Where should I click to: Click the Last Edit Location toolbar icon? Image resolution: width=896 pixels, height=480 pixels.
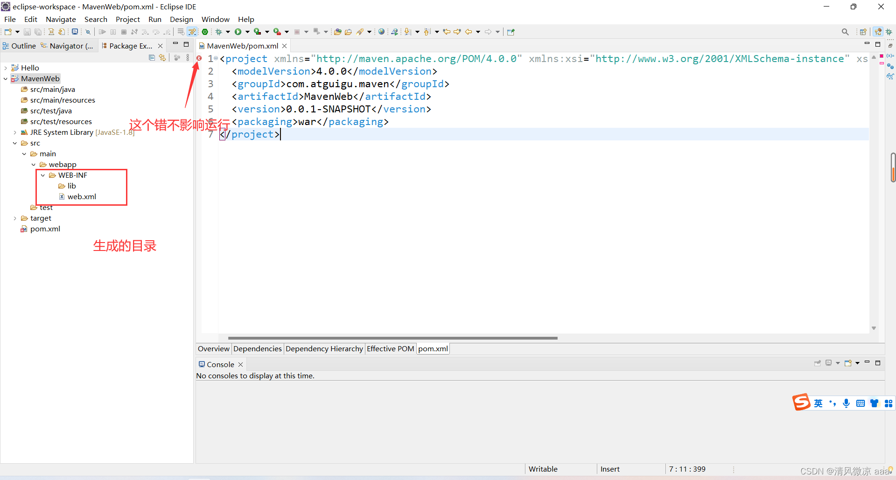447,32
